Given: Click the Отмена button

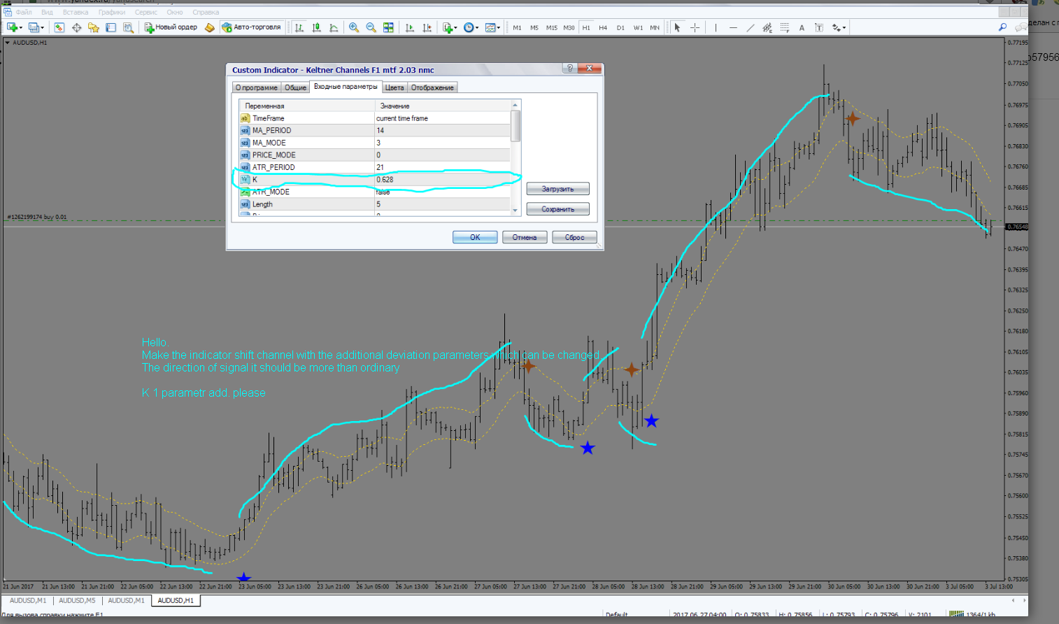Looking at the screenshot, I should click(x=525, y=237).
